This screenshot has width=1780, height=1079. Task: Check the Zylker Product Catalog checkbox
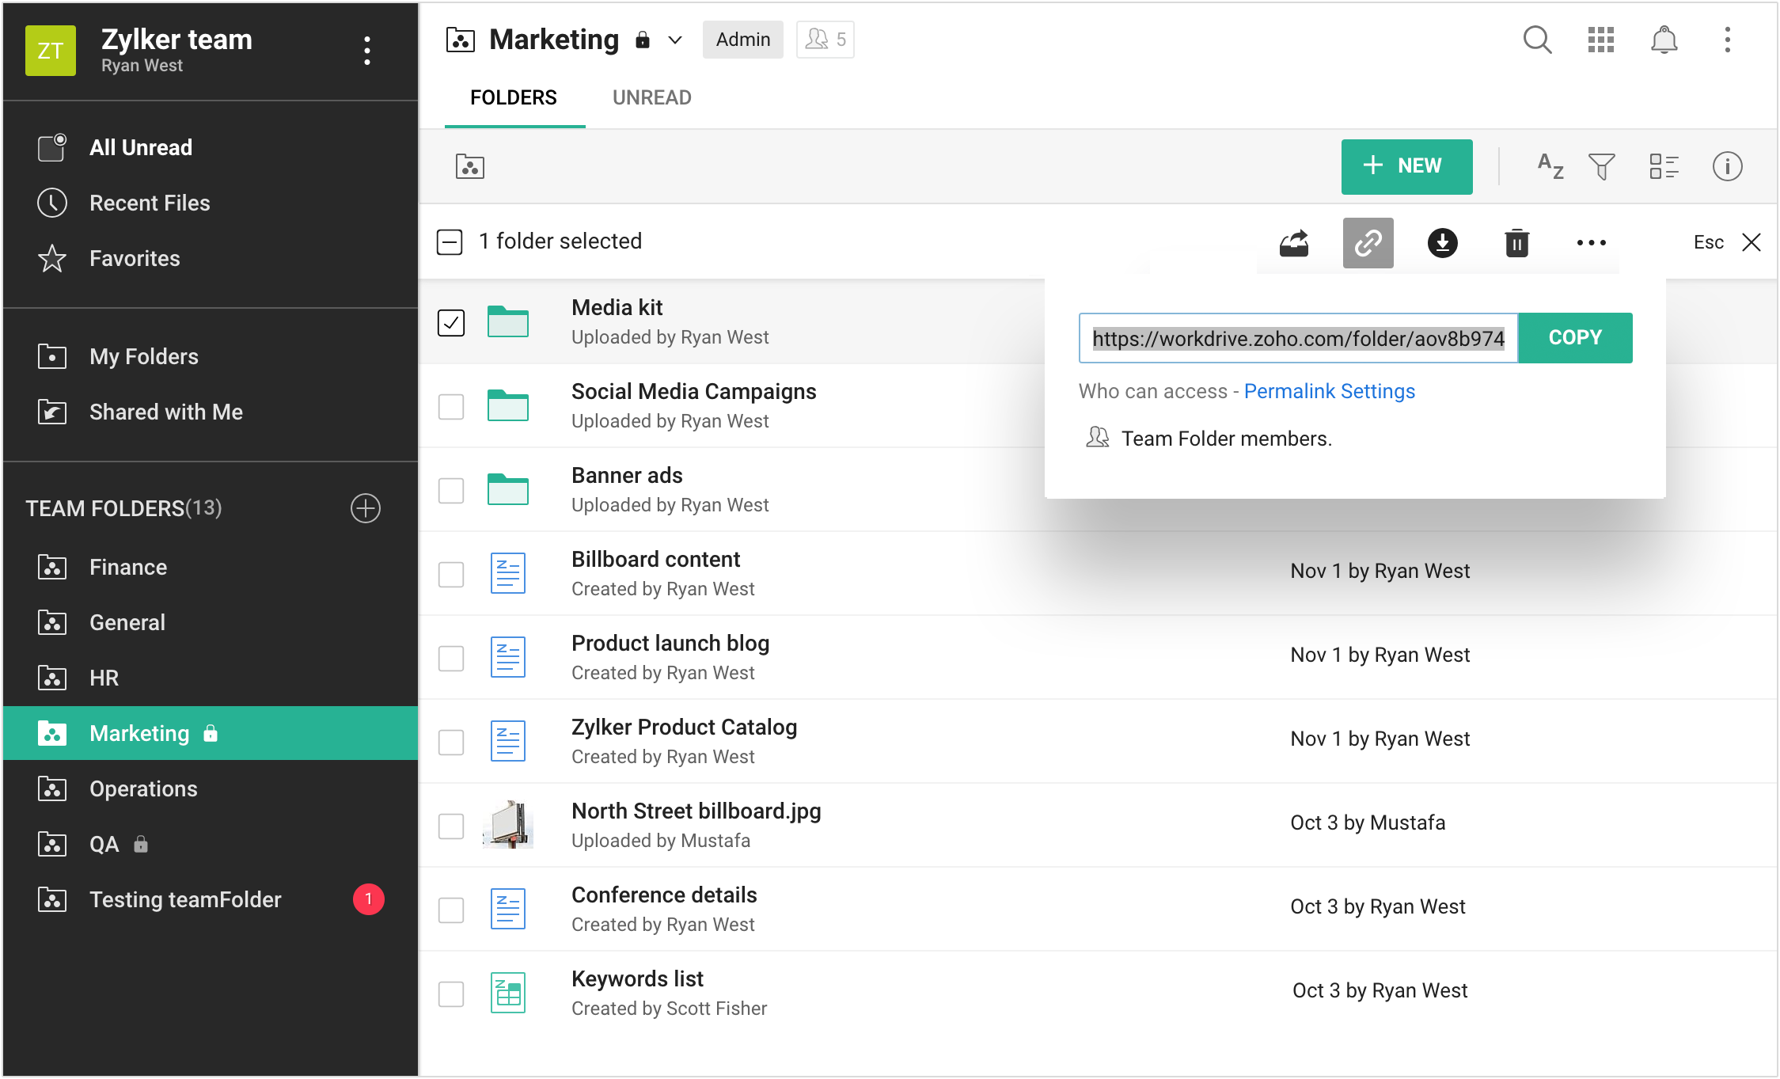[451, 742]
